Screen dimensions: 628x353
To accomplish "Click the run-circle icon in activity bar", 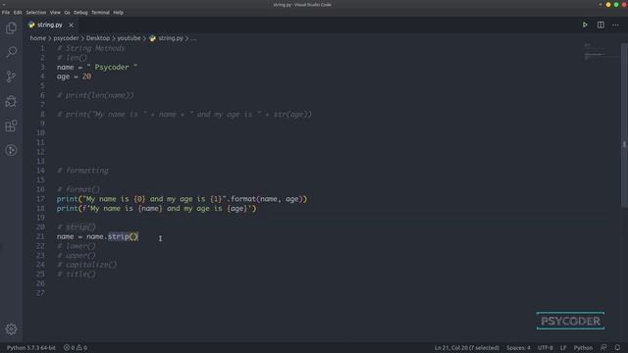I will coord(11,150).
